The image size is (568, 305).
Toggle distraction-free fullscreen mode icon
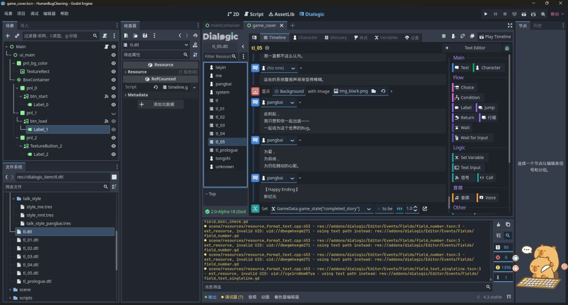(x=509, y=25)
